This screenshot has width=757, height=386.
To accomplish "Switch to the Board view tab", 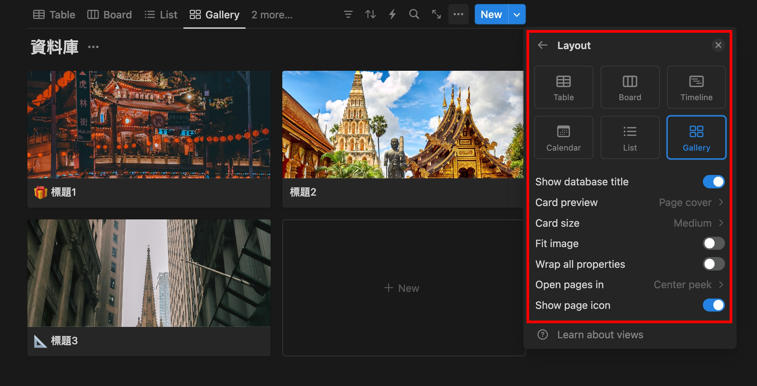I will tap(110, 15).
